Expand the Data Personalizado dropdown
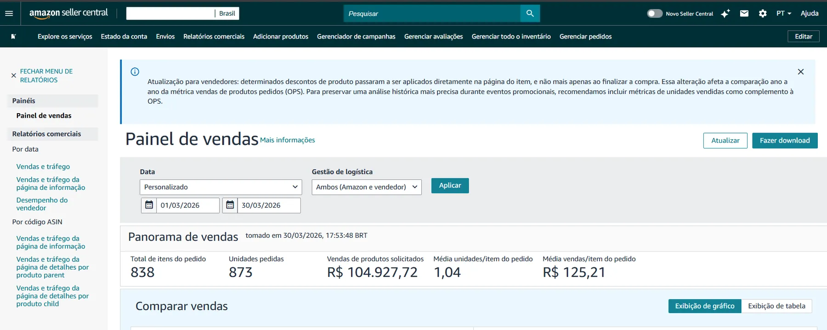Screen dimensions: 827x330 tap(221, 187)
